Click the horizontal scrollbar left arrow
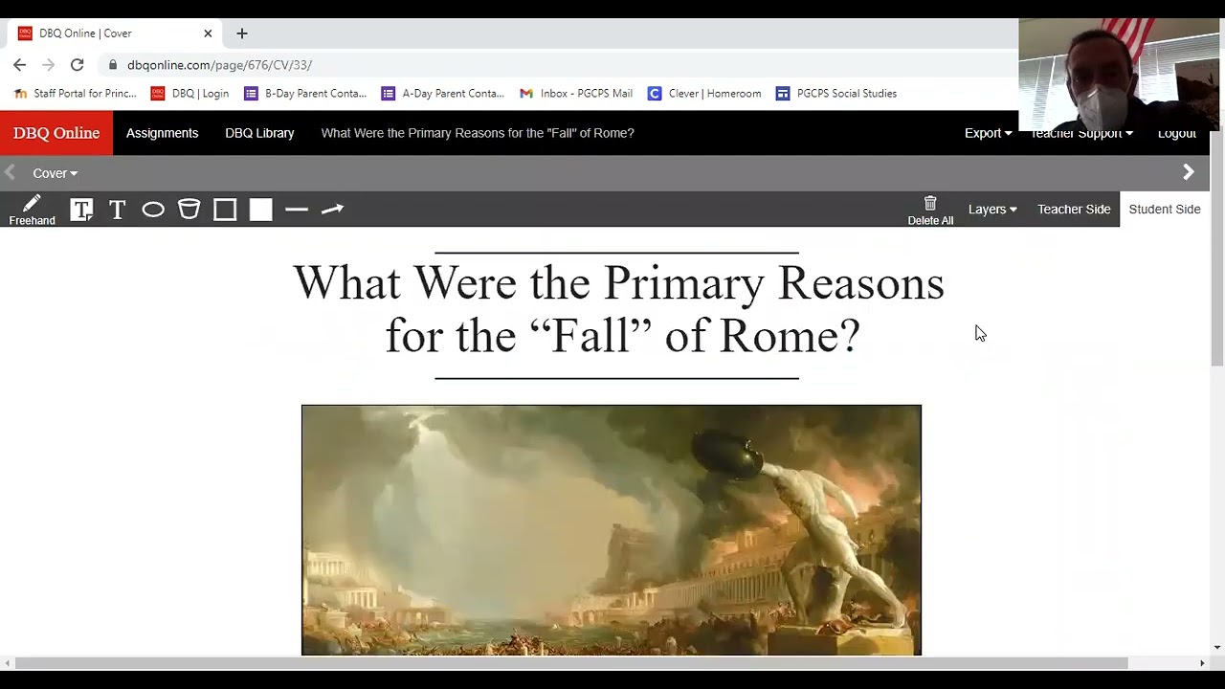The height and width of the screenshot is (689, 1225). pos(8,663)
